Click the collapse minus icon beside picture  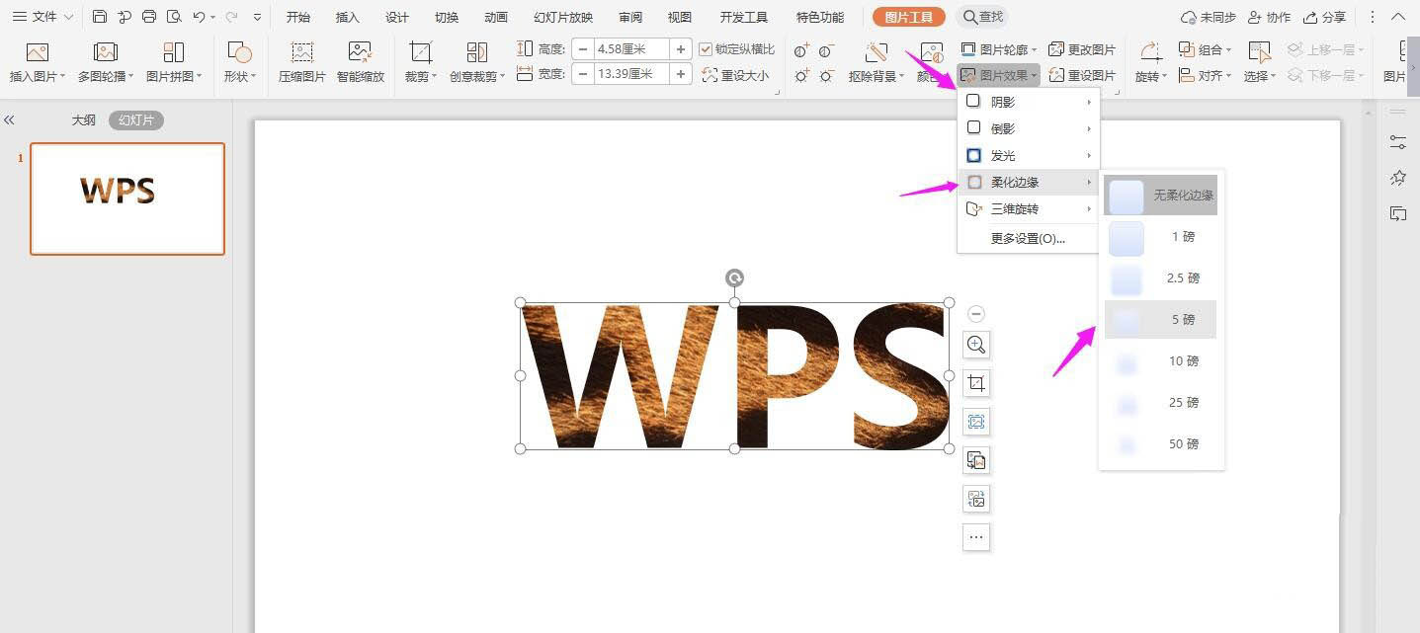click(976, 314)
